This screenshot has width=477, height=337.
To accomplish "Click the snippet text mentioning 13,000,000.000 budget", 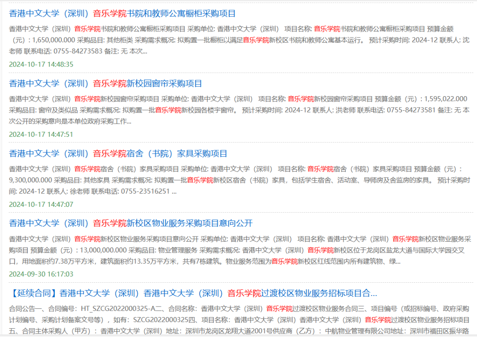I will [240, 250].
